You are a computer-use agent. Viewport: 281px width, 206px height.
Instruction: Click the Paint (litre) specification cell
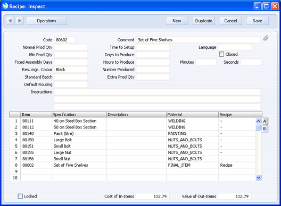click(79, 134)
